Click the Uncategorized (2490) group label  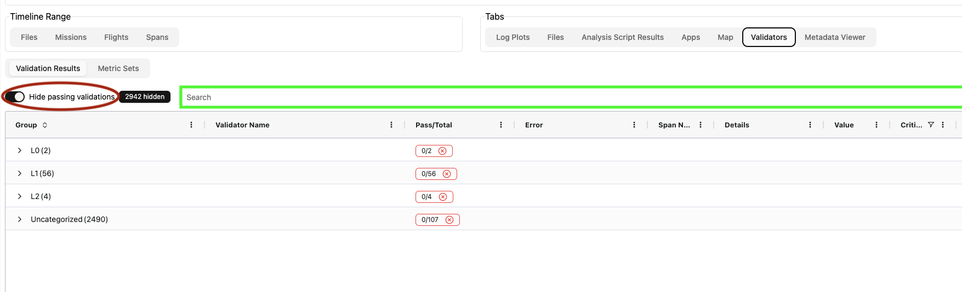69,219
